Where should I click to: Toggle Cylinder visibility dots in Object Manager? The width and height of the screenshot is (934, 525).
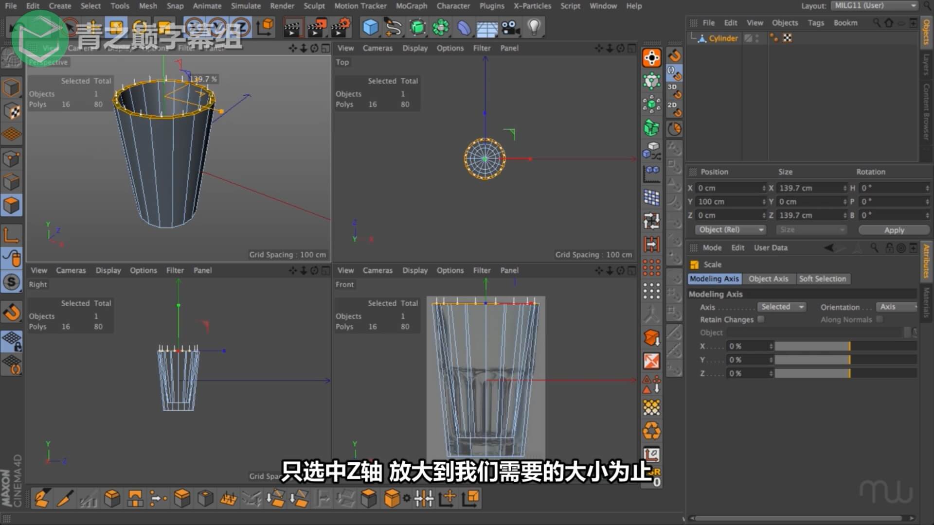coord(757,38)
